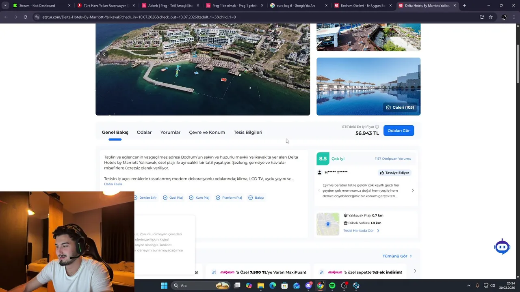Screen dimensions: 520x292
Task: Bookmark this page with the star icon
Action: pos(491,17)
